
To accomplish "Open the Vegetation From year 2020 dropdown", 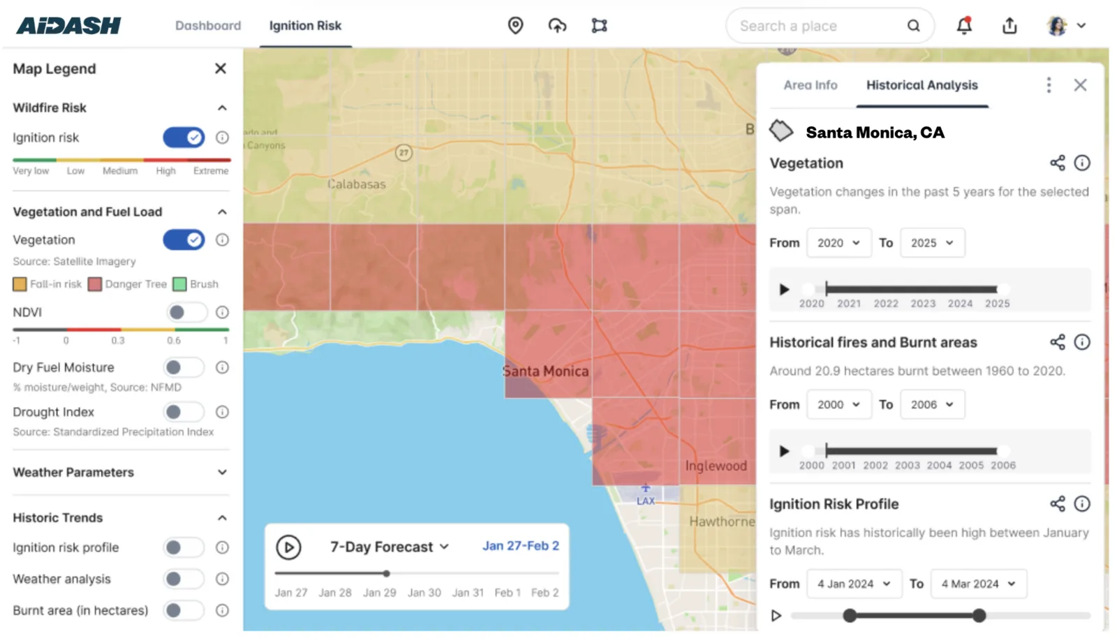I will (838, 243).
